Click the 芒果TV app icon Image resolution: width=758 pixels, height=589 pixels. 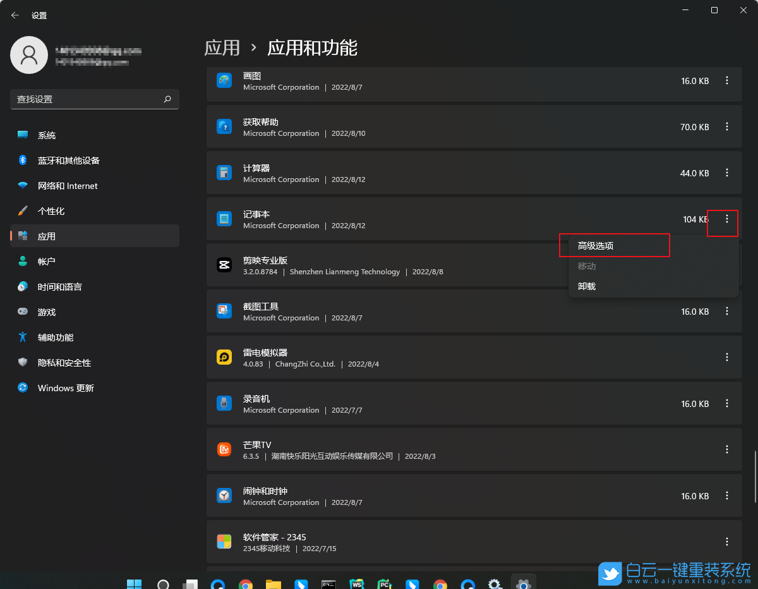pyautogui.click(x=224, y=449)
